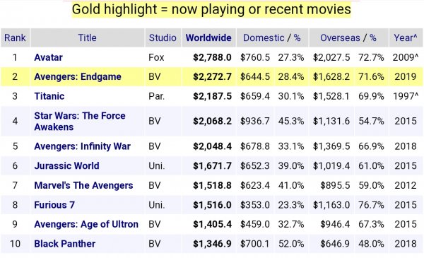The height and width of the screenshot is (258, 424).
Task: Sort by the Year column header
Action: (x=406, y=37)
